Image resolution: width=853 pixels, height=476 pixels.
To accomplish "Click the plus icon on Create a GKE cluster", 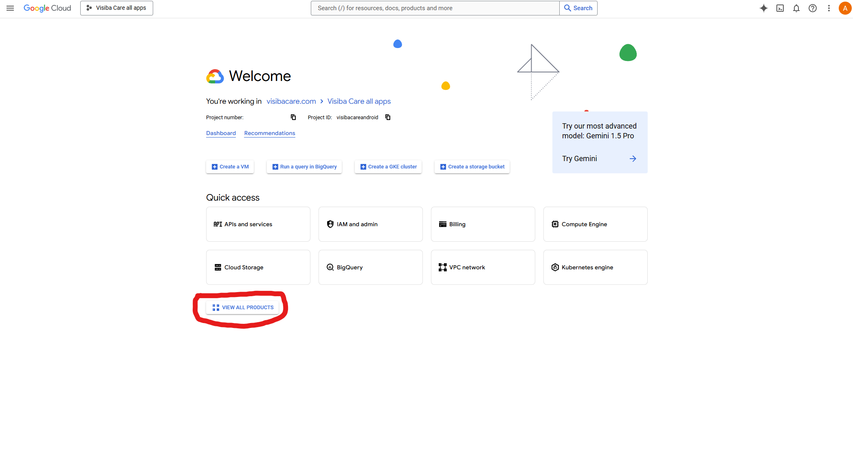I will 363,167.
